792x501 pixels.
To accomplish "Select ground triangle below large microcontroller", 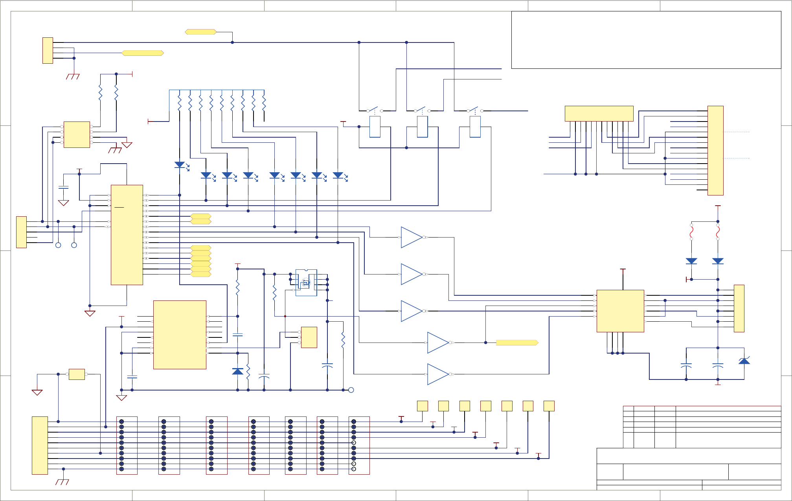I will pyautogui.click(x=90, y=313).
